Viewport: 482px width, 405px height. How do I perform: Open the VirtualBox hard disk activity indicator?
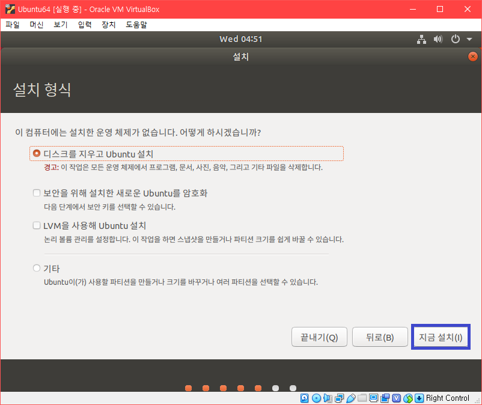pyautogui.click(x=304, y=398)
